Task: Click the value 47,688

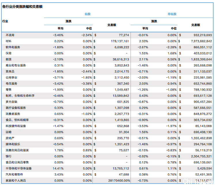Action: coord(124,174)
